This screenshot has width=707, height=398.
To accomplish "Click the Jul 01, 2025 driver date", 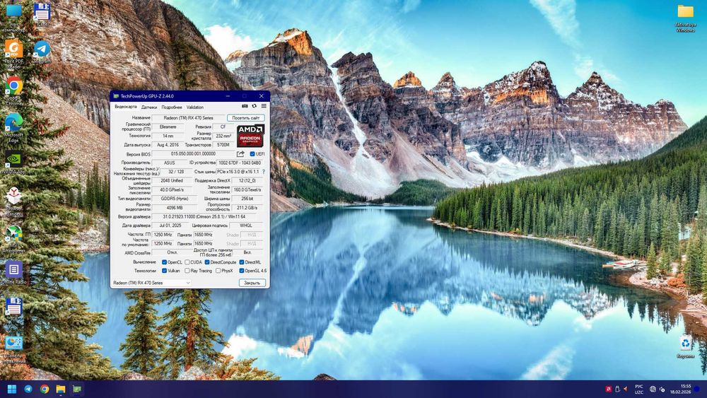I will pos(170,226).
